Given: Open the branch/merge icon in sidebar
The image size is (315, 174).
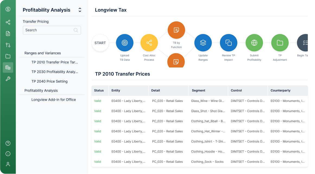Looking at the screenshot, I should [x=8, y=45].
